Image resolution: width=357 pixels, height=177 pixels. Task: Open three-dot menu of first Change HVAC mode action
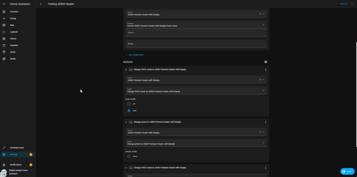[x=266, y=70]
